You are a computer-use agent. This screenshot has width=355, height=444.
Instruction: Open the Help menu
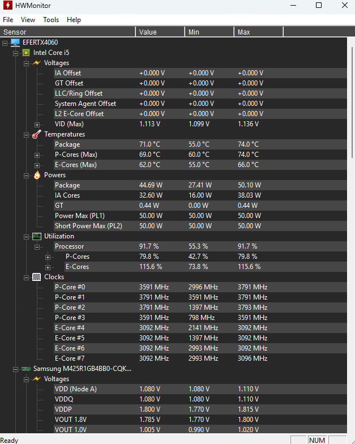click(74, 20)
